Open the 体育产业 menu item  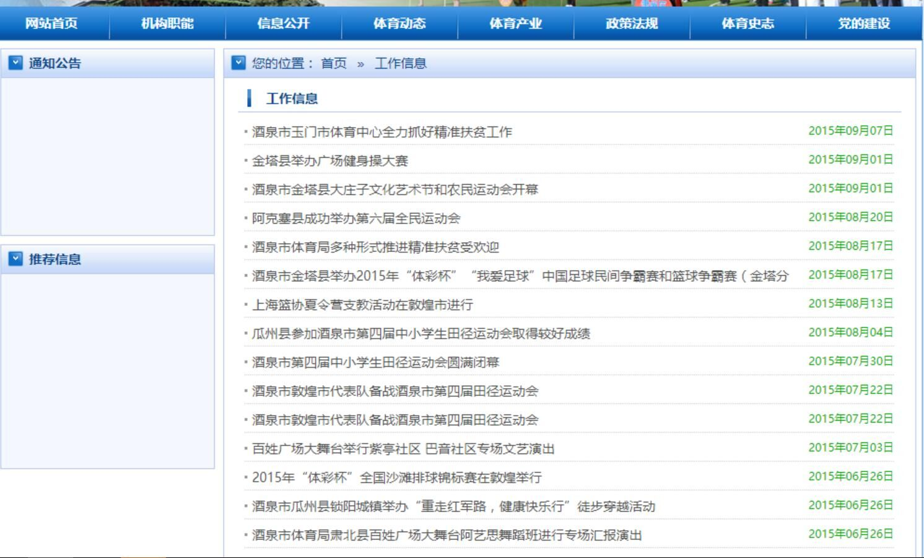click(x=515, y=24)
